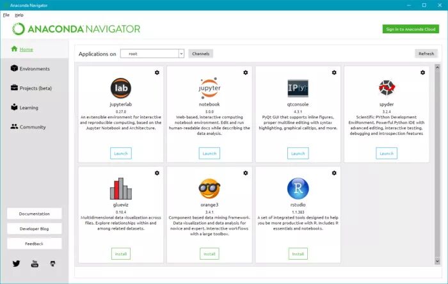Image resolution: width=448 pixels, height=284 pixels.
Task: Click the 'Applications on' label
Action: pos(97,54)
